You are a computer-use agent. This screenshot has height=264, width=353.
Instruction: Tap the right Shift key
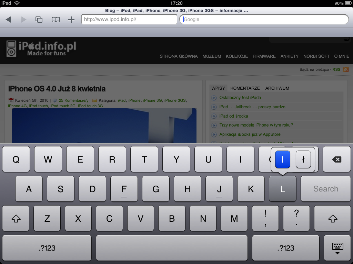pyautogui.click(x=333, y=218)
